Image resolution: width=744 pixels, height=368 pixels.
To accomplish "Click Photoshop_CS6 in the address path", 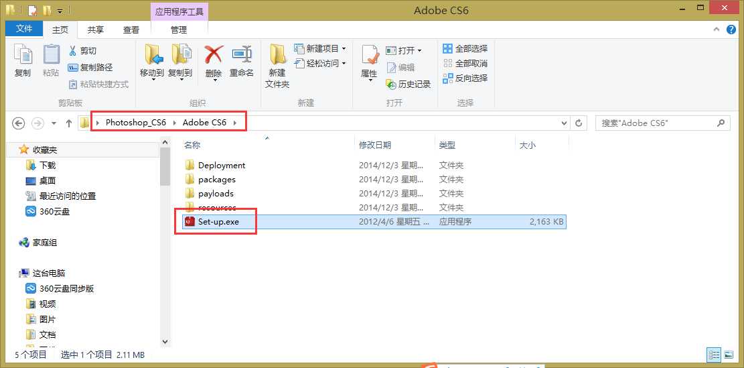I will point(136,123).
